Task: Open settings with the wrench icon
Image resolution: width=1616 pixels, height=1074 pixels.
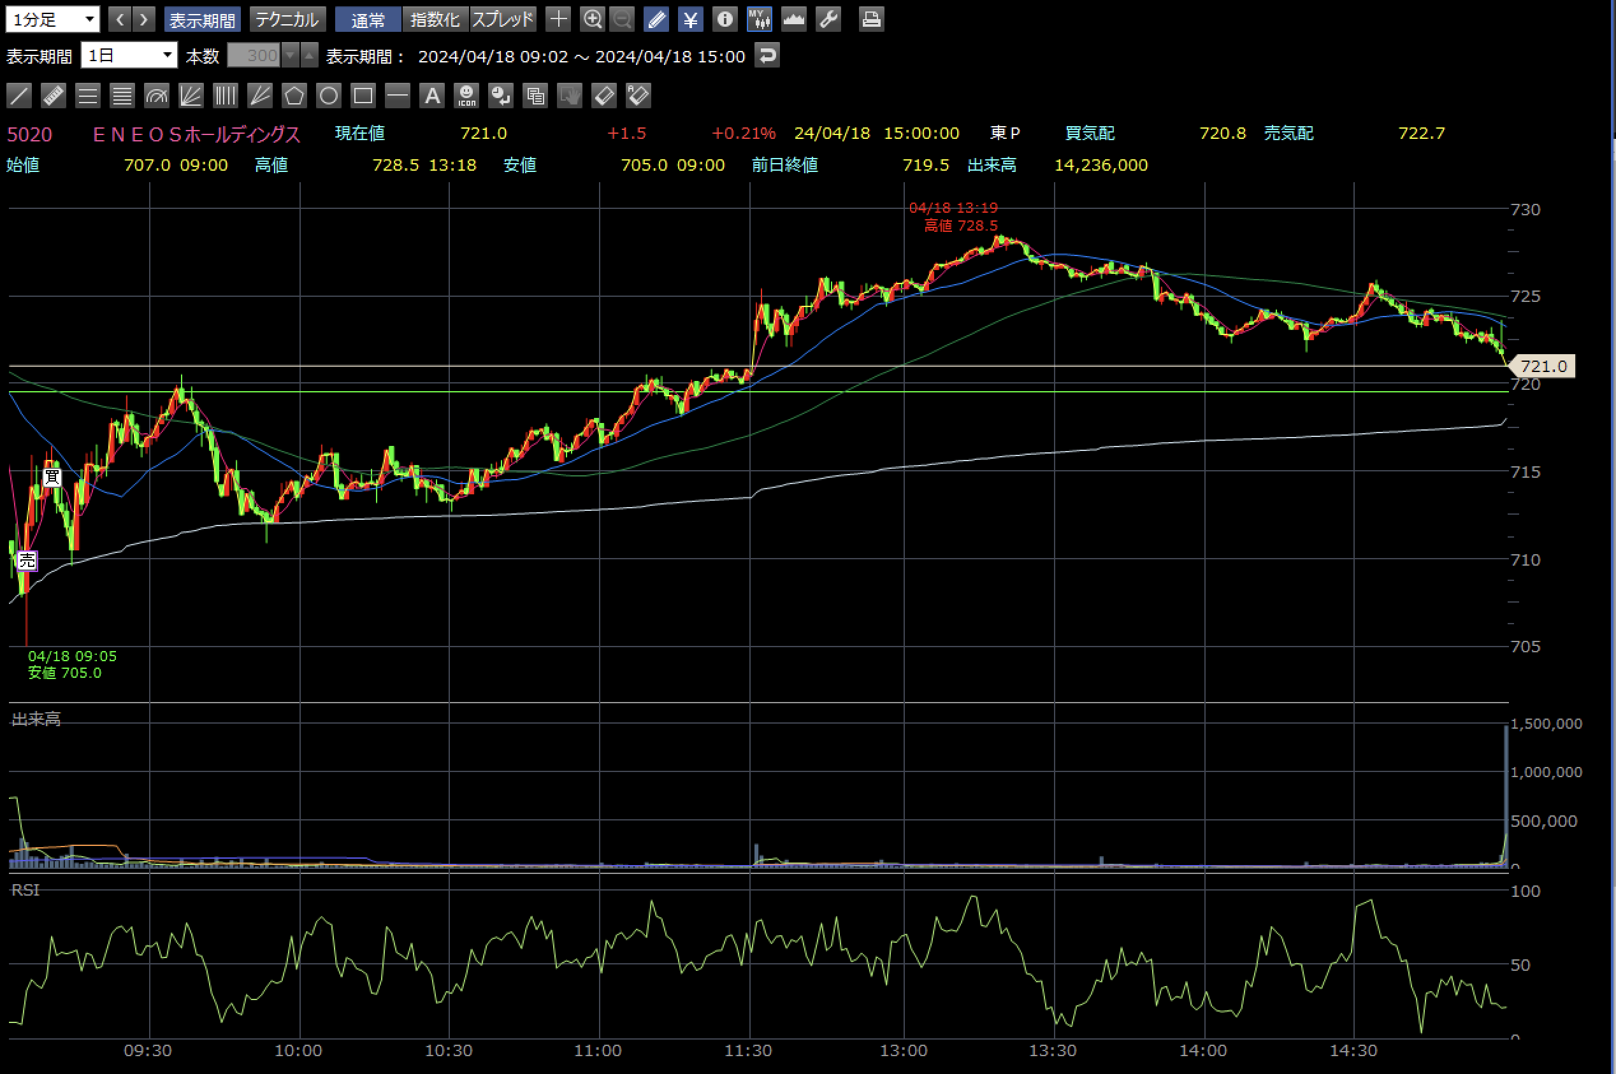Action: tap(828, 19)
